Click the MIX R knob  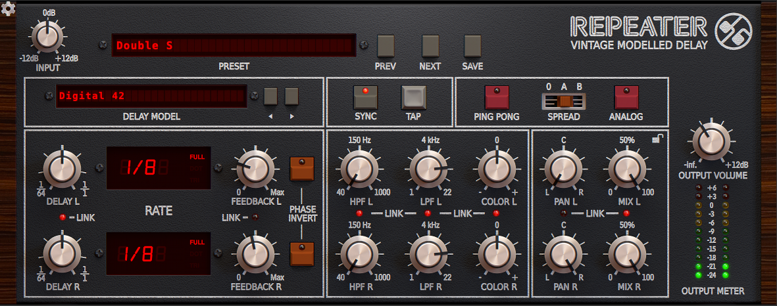click(627, 253)
